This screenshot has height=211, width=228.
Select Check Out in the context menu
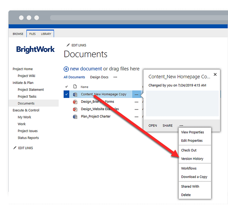pyautogui.click(x=189, y=150)
